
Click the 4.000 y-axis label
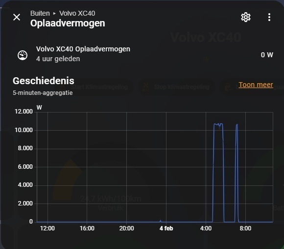[25, 185]
